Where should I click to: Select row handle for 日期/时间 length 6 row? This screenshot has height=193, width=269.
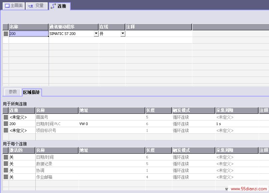pos(6,157)
